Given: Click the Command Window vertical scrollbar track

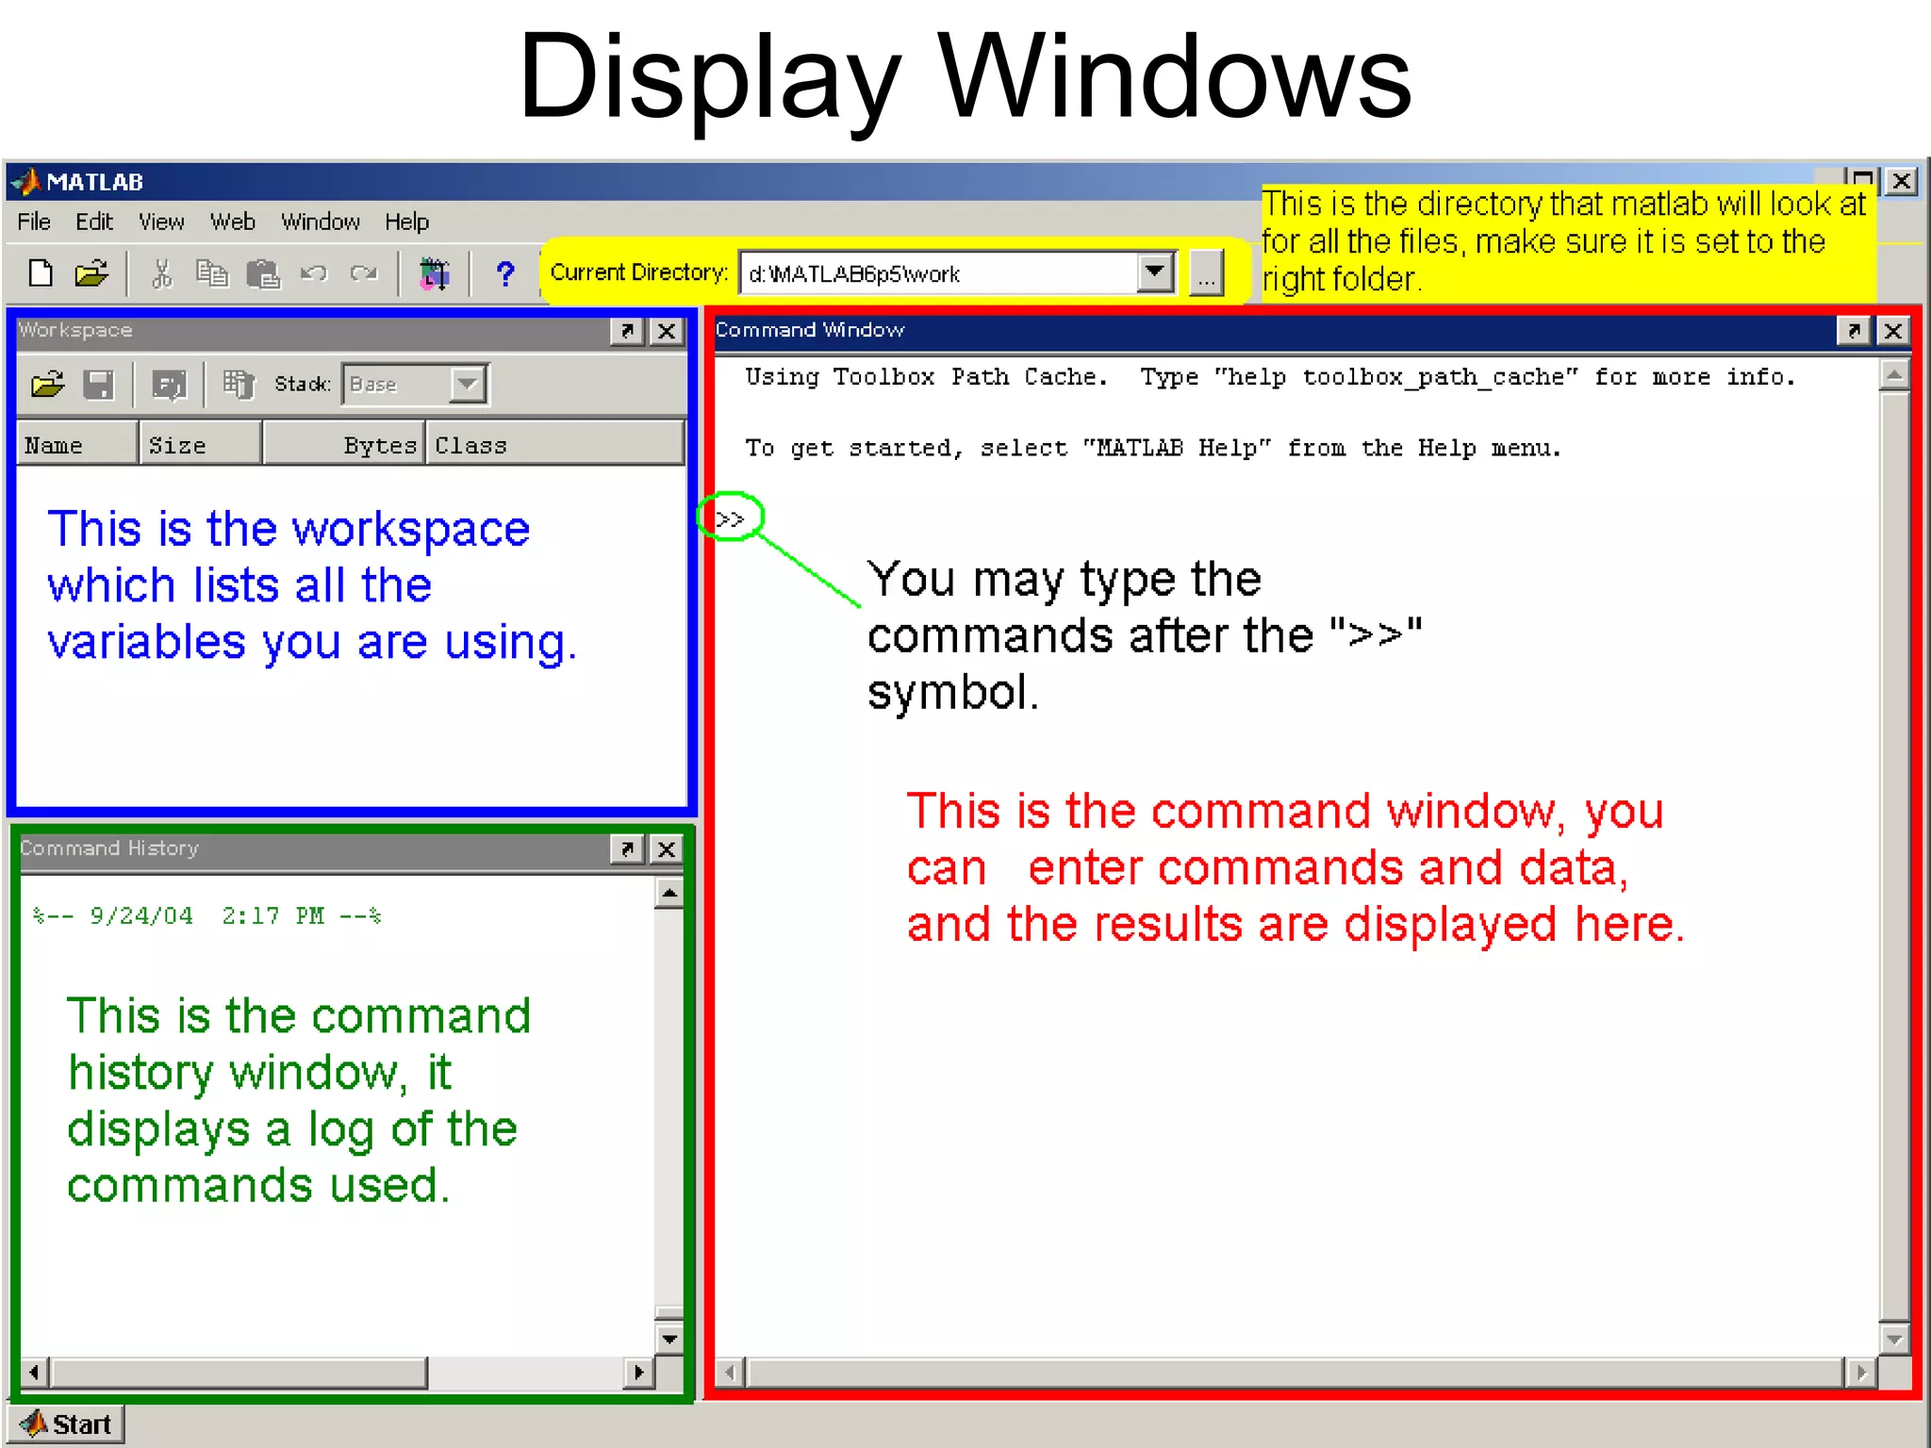Looking at the screenshot, I should point(1893,858).
